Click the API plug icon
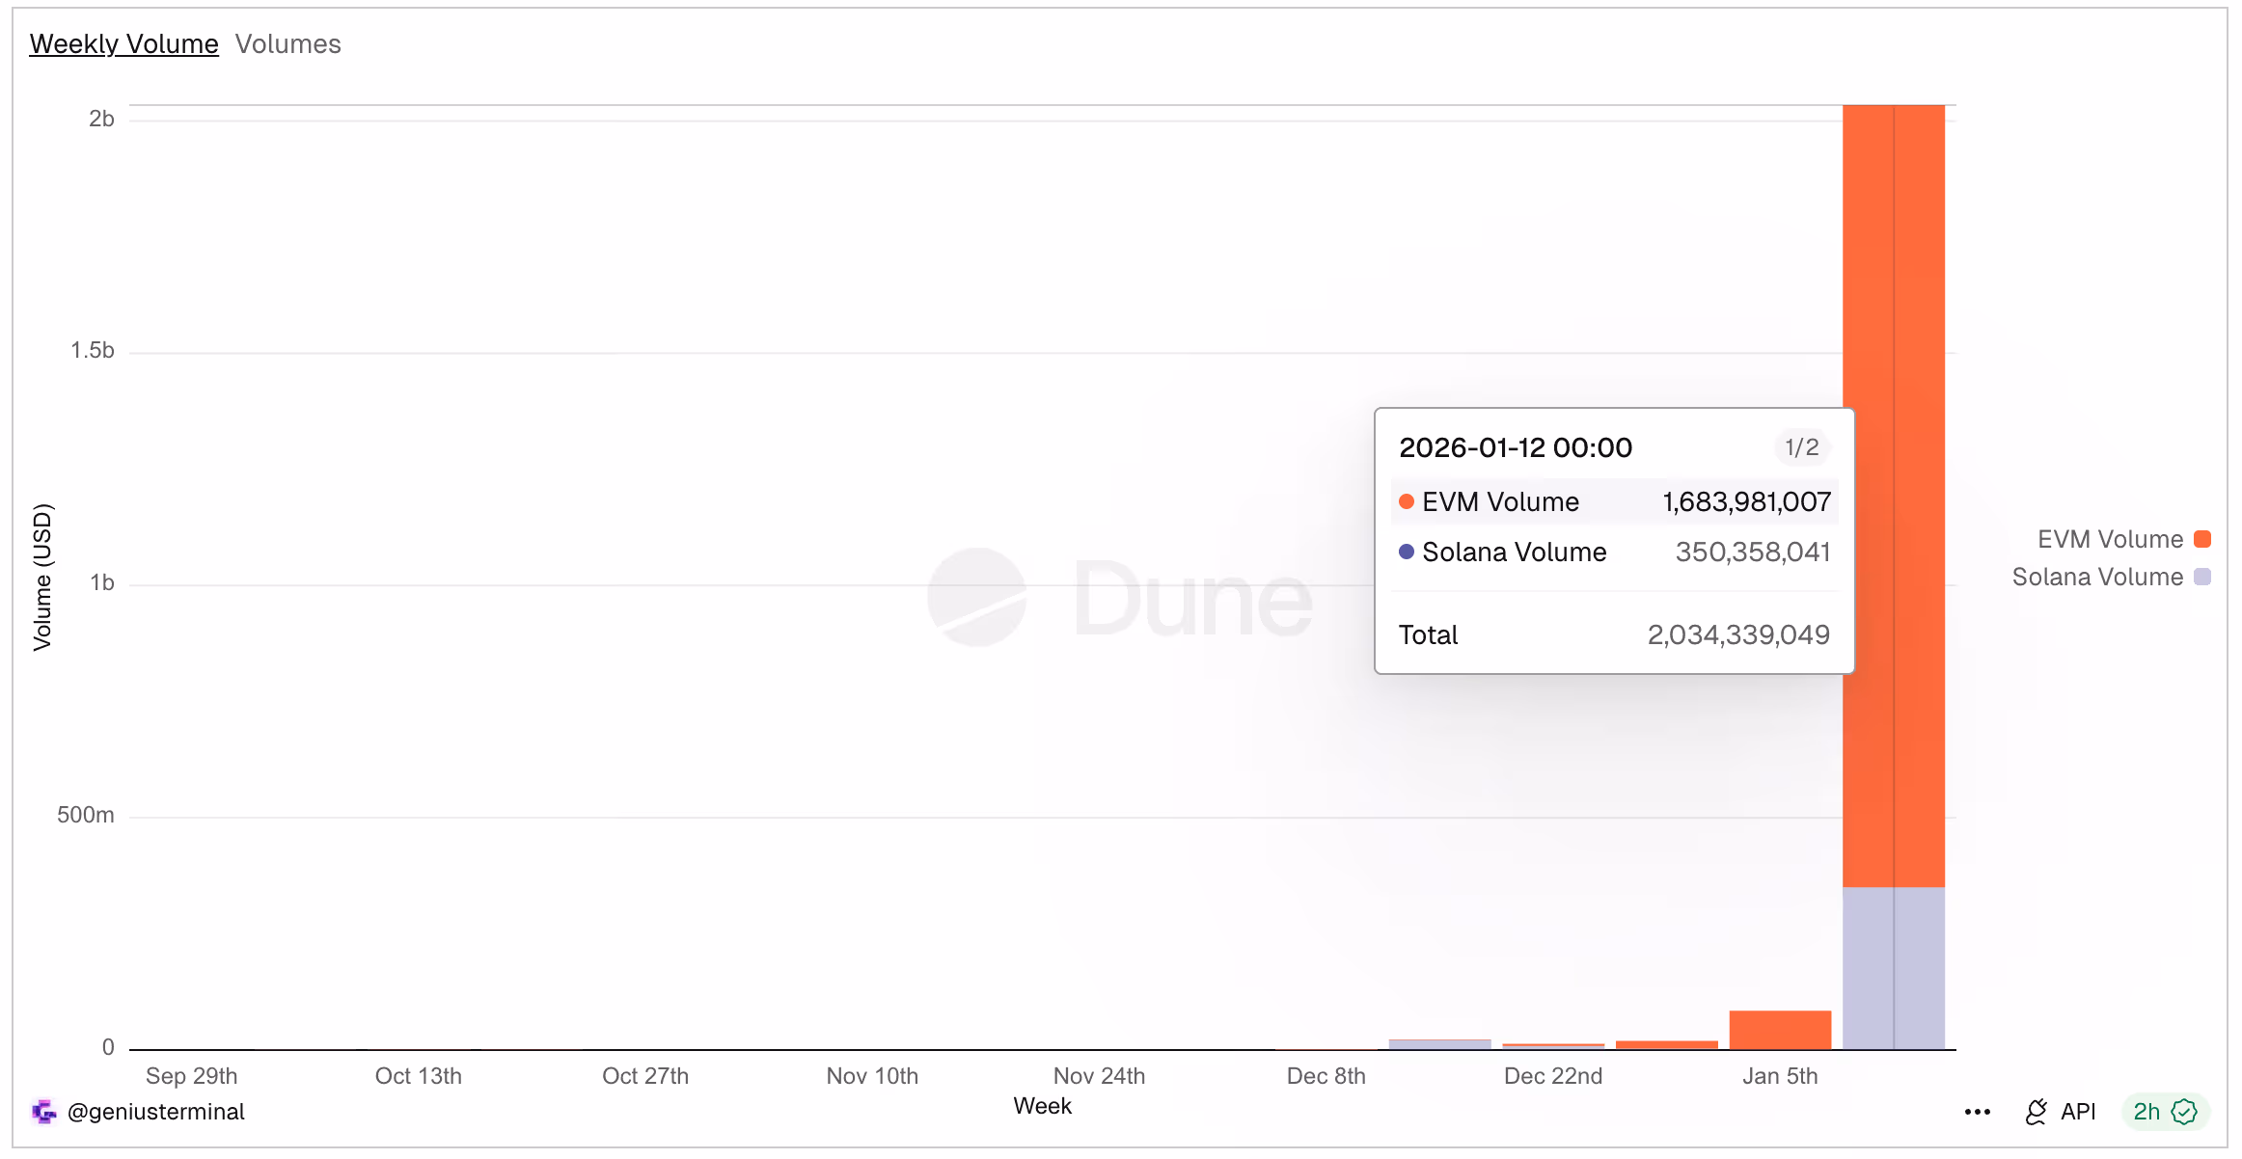This screenshot has height=1159, width=2242. point(2036,1112)
